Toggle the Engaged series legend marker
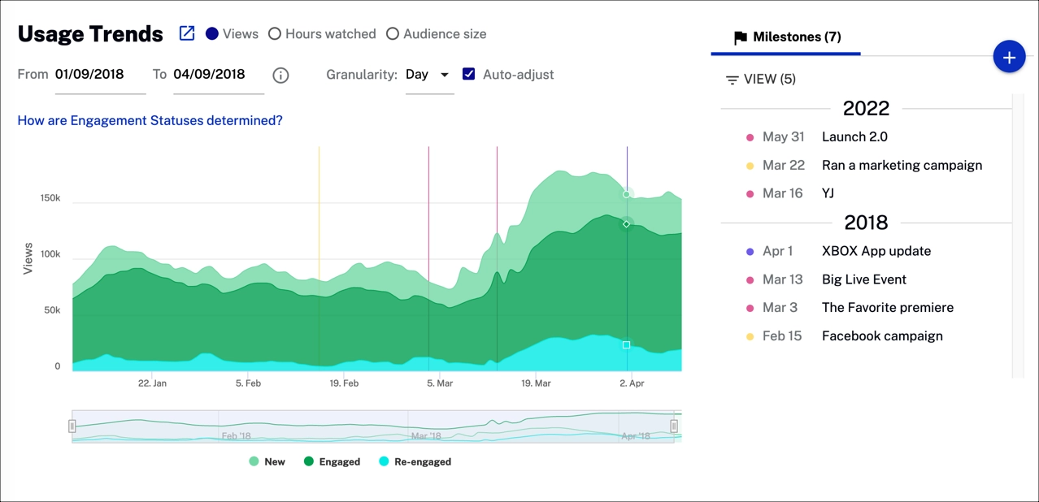The height and width of the screenshot is (502, 1039). tap(309, 461)
